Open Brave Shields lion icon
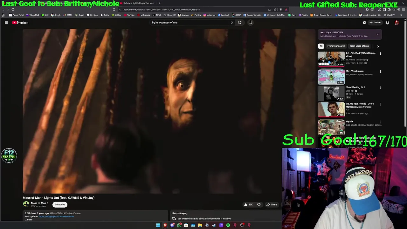Viewport: 407px width, 229px height. (x=281, y=10)
